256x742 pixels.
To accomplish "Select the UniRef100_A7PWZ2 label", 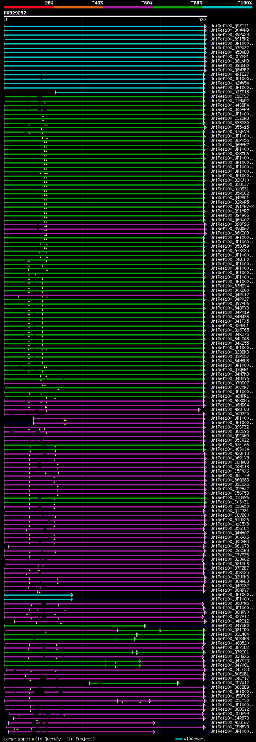I will (x=230, y=48).
